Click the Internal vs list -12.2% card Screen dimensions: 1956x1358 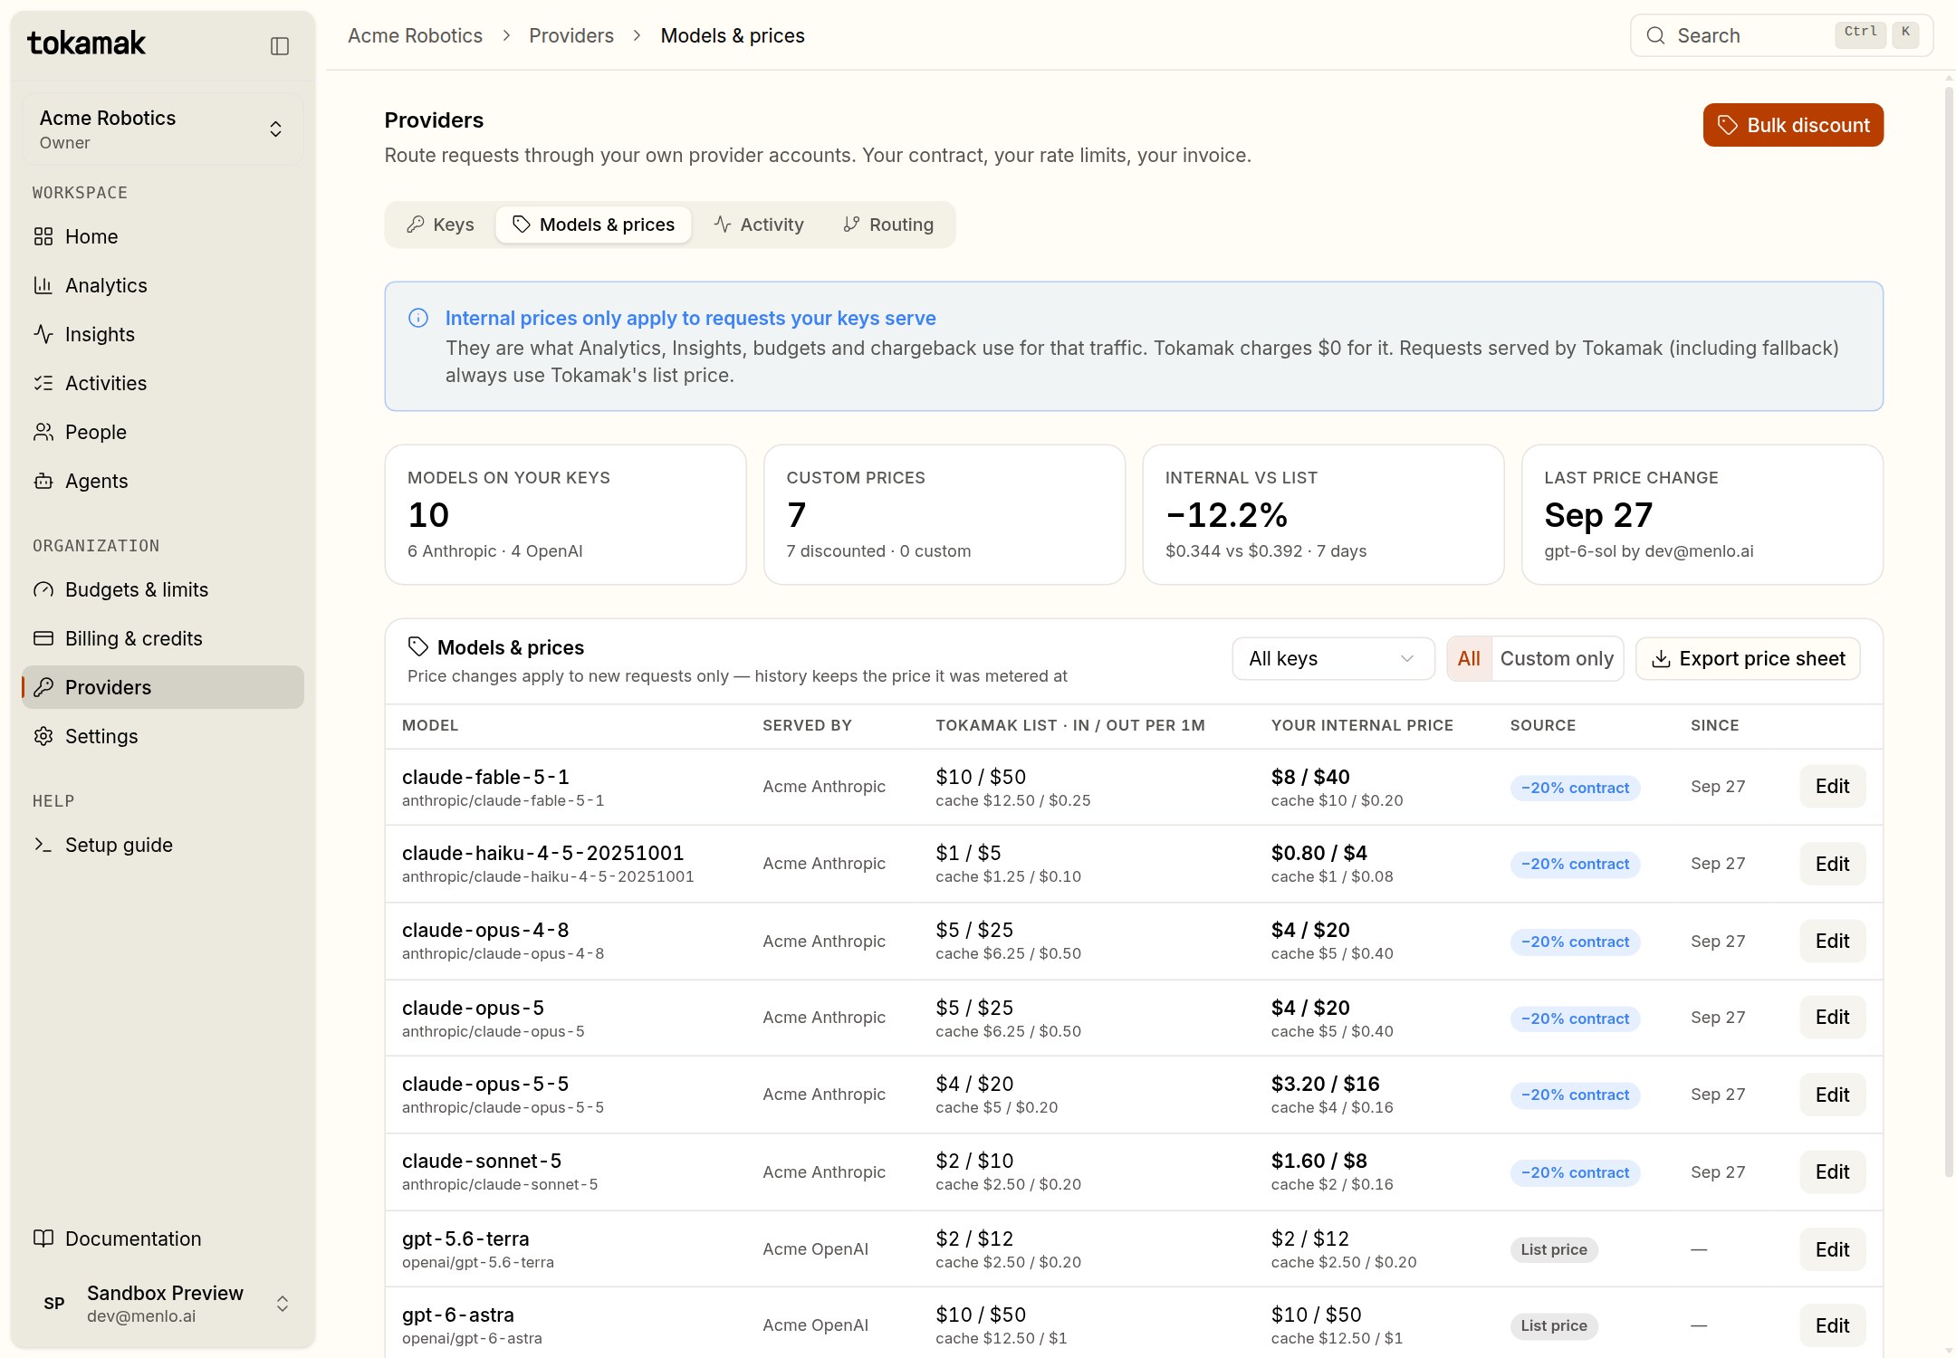point(1323,514)
